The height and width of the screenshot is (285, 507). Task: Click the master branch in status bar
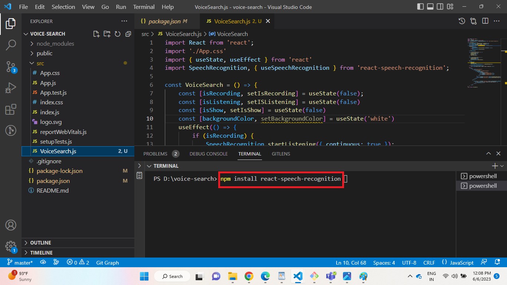pos(20,262)
